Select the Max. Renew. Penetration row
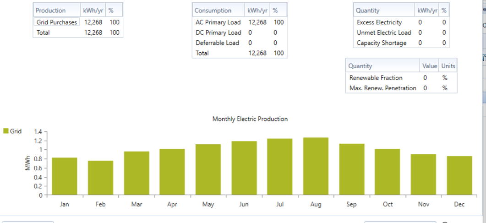Screen dimensions: 486x223 (401, 88)
